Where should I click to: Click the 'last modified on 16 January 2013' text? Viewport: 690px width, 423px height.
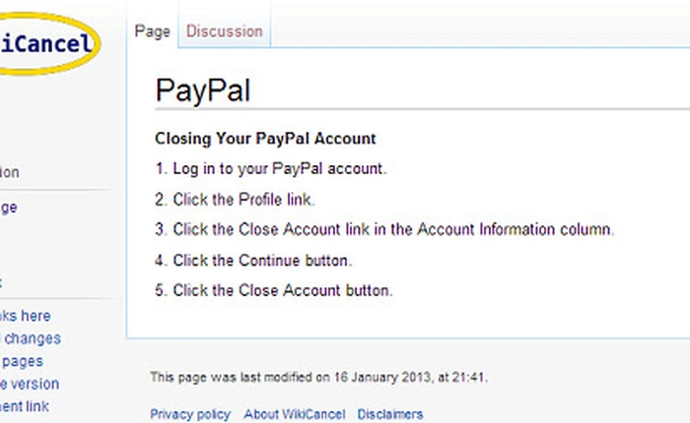[318, 377]
